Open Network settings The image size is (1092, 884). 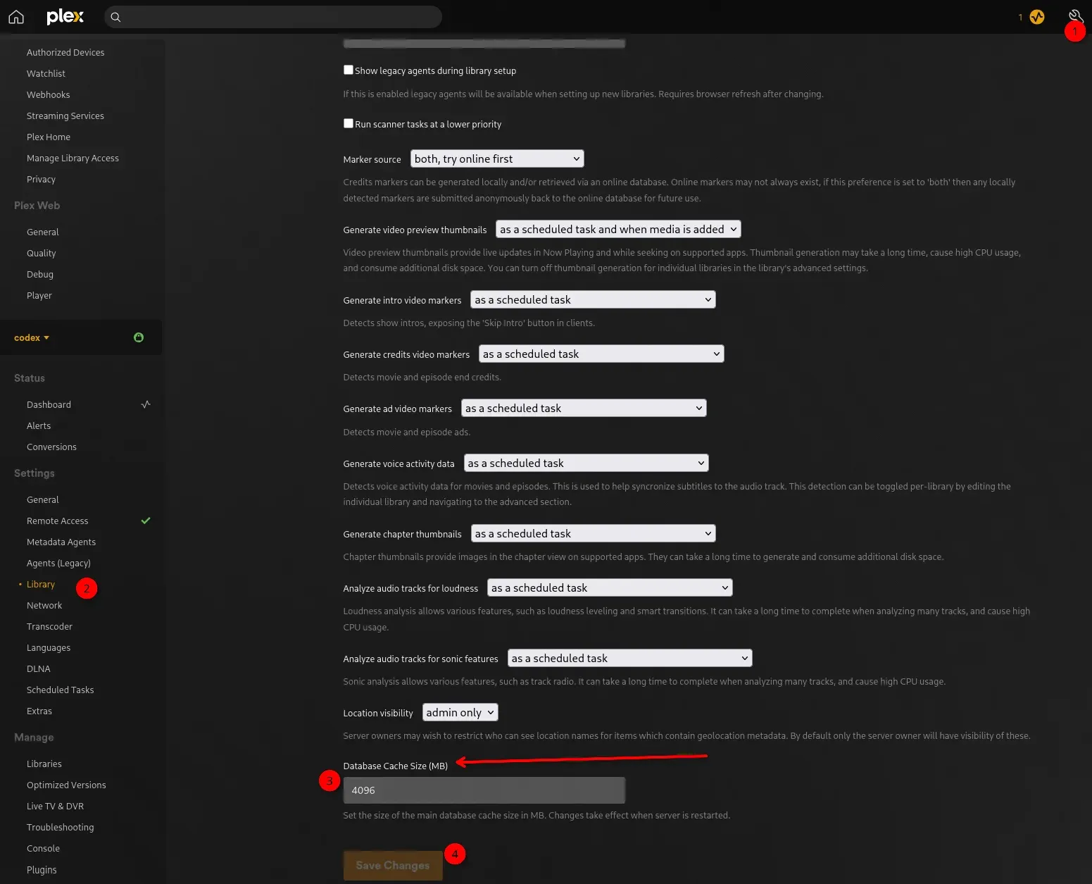pos(44,605)
